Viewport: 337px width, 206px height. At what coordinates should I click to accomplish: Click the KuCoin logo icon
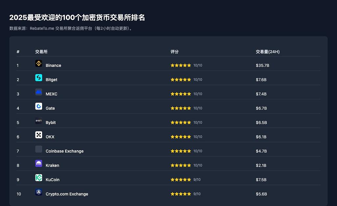(39, 177)
